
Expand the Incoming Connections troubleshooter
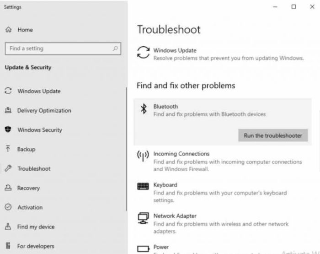tap(181, 154)
